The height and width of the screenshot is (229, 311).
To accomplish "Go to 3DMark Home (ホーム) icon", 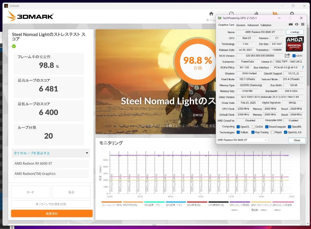I will [211, 14].
